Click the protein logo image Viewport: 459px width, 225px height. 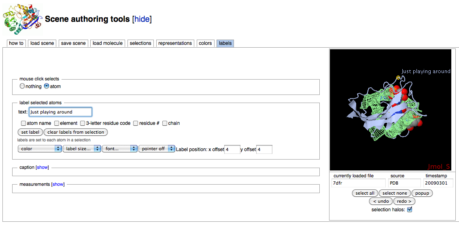tap(22, 19)
